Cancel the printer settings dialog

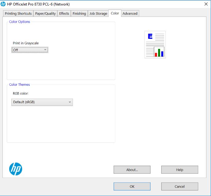[179, 186]
